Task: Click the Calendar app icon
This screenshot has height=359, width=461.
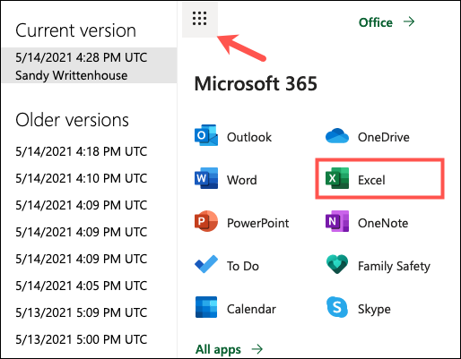Action: 206,307
